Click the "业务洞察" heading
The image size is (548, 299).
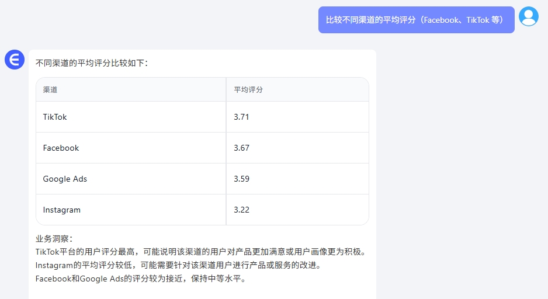click(54, 239)
